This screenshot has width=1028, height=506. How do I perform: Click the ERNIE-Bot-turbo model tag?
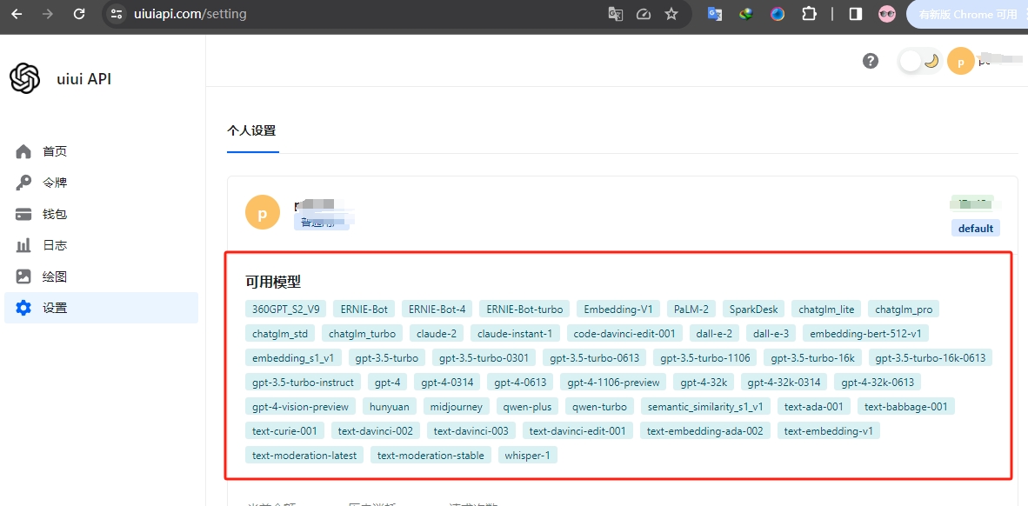[x=524, y=309]
